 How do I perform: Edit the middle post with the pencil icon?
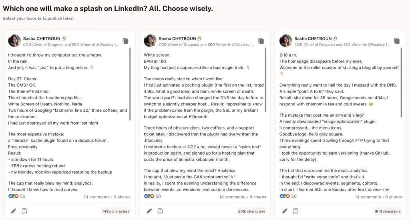coord(149,211)
